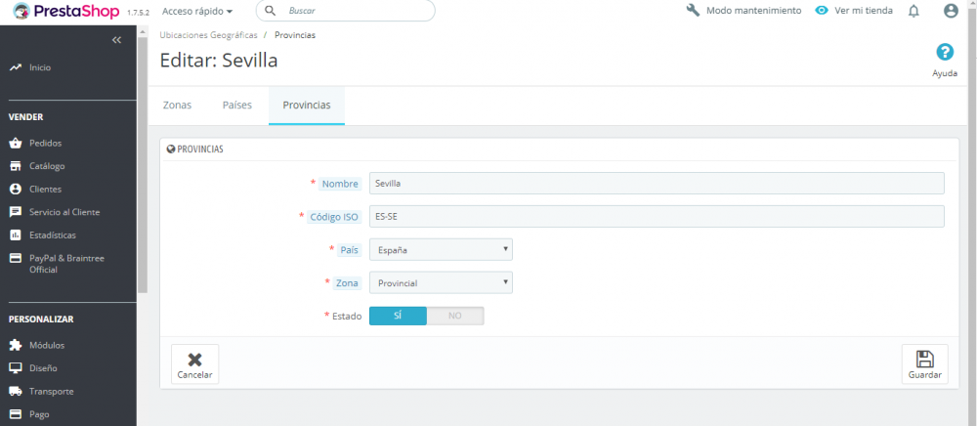Screen dimensions: 977x426
Task: Click the Servicio al Cliente chat icon
Action: [x=16, y=212]
